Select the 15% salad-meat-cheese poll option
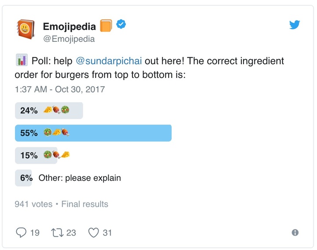 (42, 155)
